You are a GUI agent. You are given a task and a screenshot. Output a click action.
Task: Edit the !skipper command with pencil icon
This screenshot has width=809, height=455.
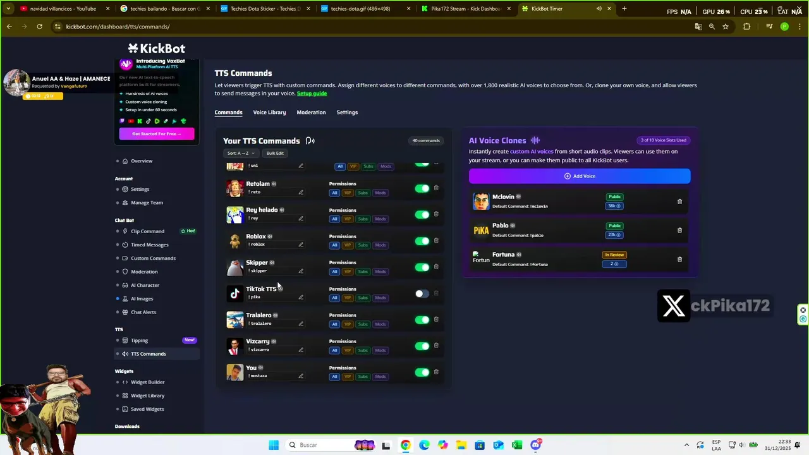301,271
